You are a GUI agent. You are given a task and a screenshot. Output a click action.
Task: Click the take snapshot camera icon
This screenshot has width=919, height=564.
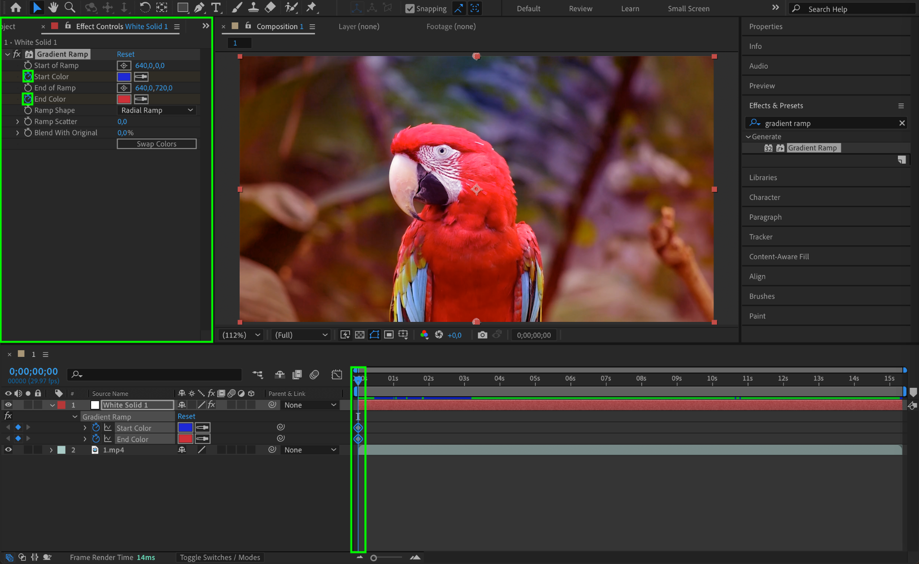482,335
